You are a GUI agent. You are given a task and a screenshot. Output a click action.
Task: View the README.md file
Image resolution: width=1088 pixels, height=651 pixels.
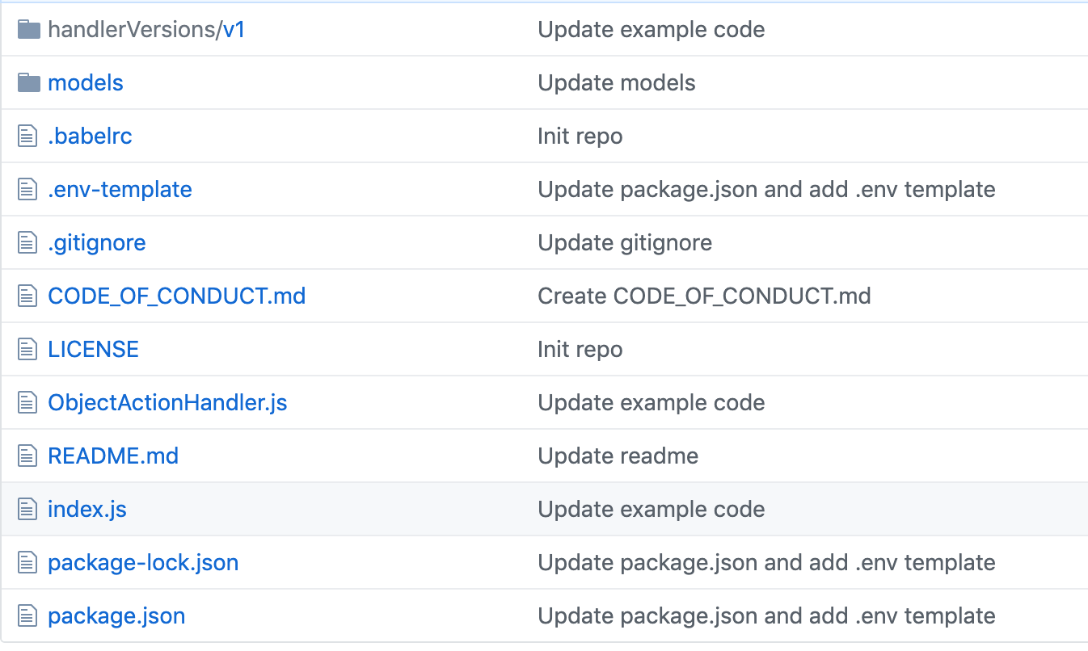[x=113, y=456]
